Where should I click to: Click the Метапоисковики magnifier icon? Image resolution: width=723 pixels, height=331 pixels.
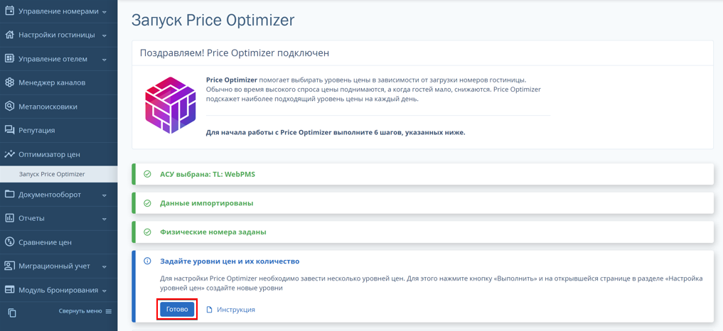pos(9,107)
